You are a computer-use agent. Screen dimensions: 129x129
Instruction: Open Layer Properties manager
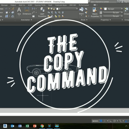[x=42, y=12]
